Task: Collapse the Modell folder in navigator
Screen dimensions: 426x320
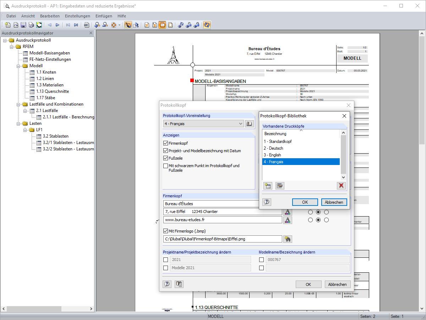Action: point(18,66)
